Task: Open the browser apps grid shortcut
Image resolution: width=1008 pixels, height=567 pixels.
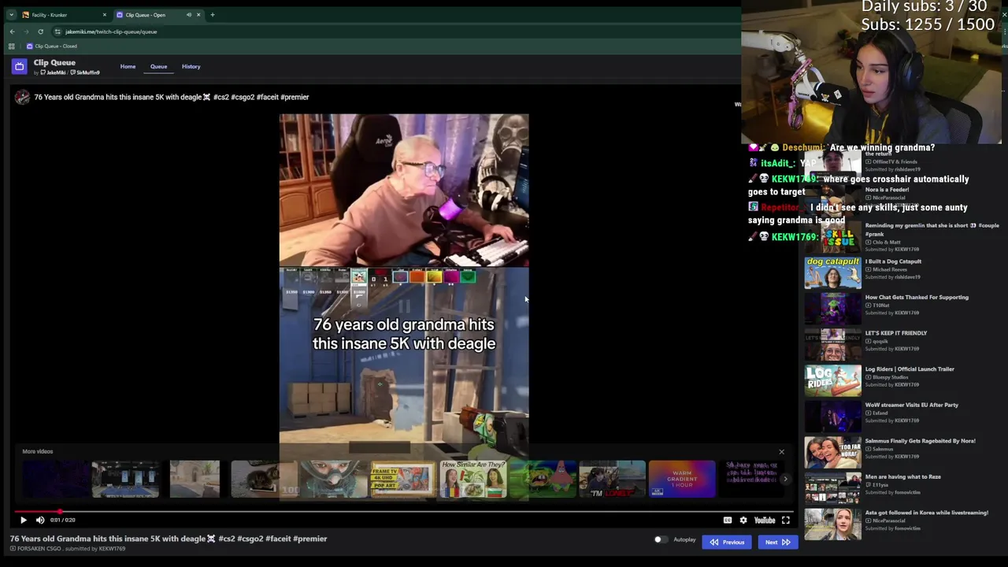Action: pyautogui.click(x=11, y=46)
